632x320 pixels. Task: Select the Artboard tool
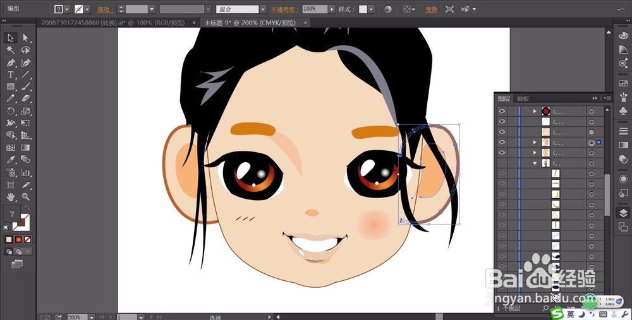[11, 185]
